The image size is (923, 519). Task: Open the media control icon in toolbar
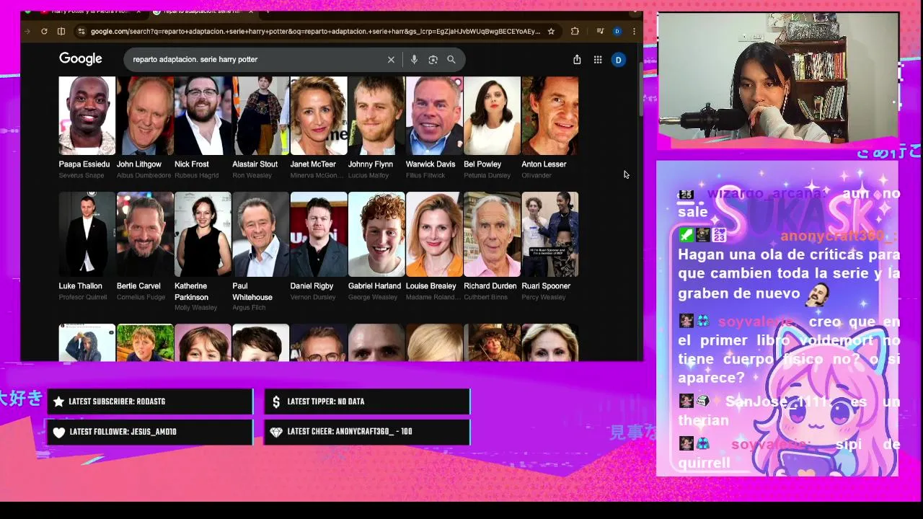coord(600,31)
